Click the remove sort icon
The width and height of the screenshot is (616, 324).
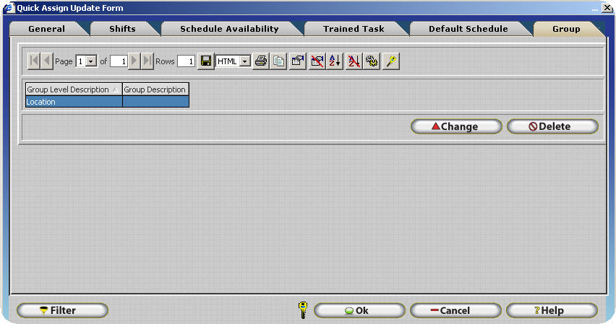354,61
